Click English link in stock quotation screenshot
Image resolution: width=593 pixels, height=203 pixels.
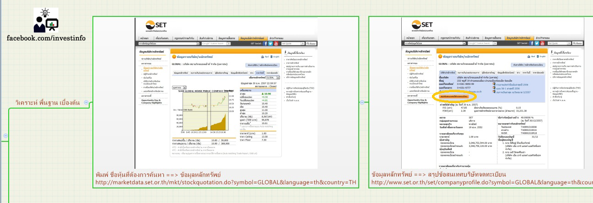click(x=275, y=57)
